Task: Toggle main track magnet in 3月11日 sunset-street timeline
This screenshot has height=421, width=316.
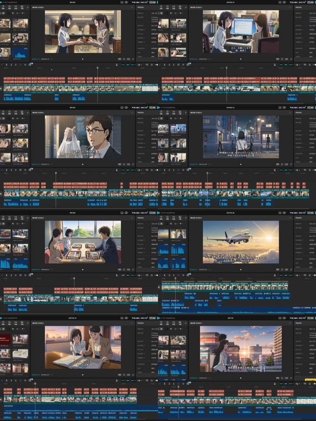Action: tap(281, 384)
